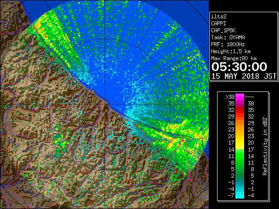Screen dimensions: 279x209
Task: Click the green 8-11 dBZ legend swatch
Action: pyautogui.click(x=240, y=162)
